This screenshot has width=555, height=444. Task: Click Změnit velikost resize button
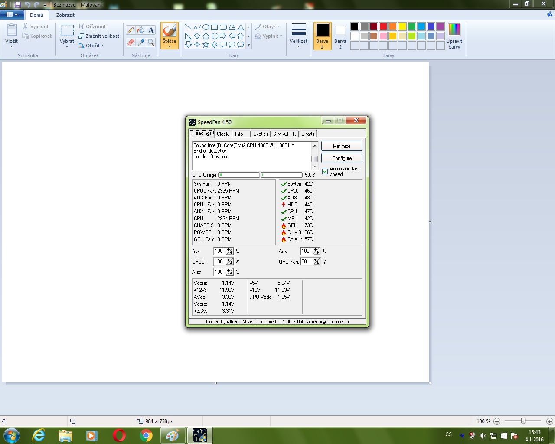tap(99, 36)
